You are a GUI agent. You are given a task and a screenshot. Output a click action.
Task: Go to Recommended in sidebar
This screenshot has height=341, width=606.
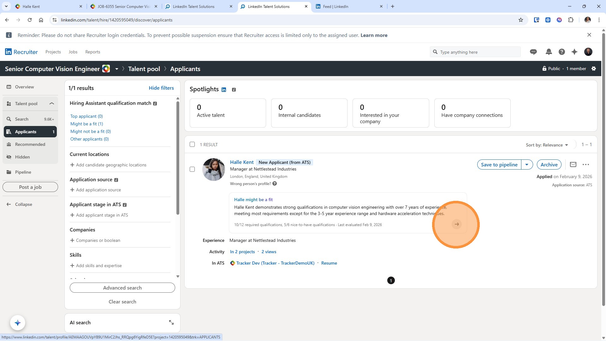30,144
